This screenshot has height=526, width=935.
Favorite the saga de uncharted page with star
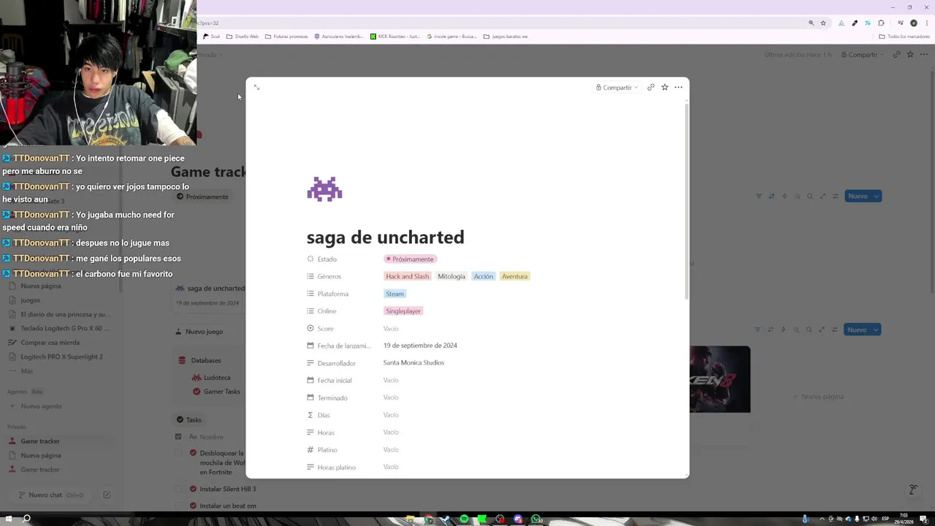tap(665, 87)
